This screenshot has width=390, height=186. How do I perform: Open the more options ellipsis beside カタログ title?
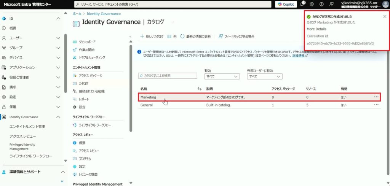point(173,22)
